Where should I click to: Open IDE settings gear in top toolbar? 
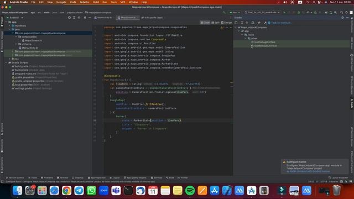point(346,12)
